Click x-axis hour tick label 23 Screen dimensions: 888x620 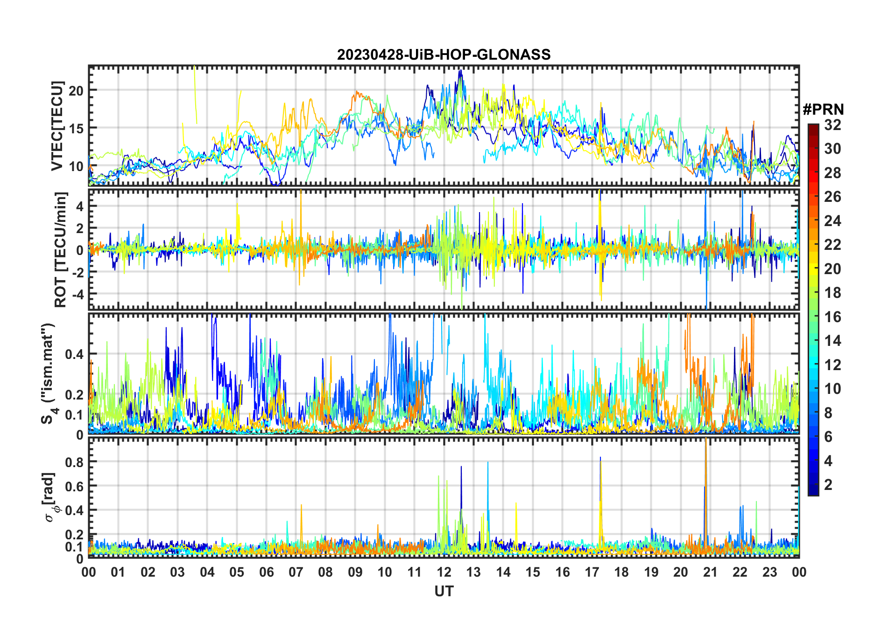(770, 572)
